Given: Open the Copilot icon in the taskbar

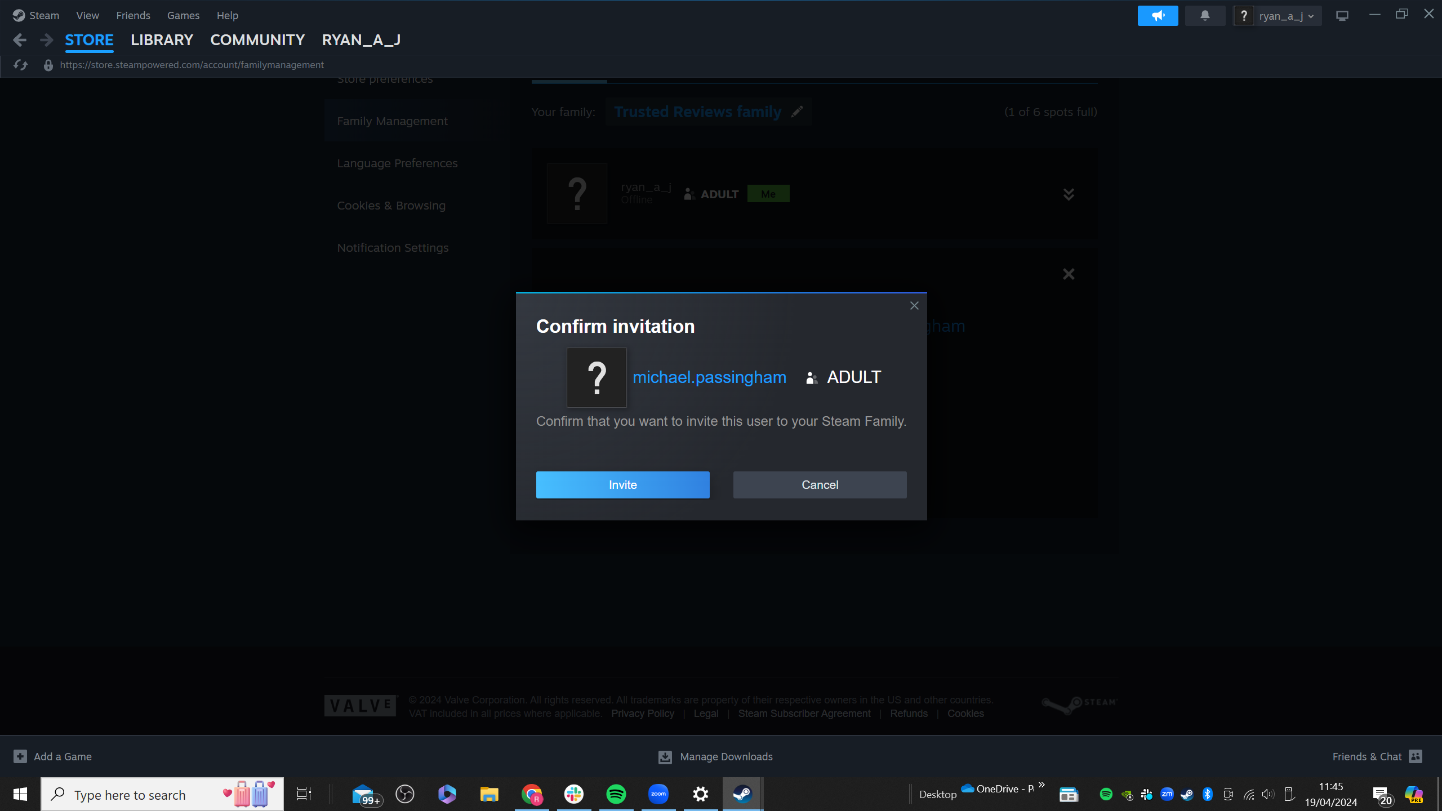Looking at the screenshot, I should point(1413,794).
